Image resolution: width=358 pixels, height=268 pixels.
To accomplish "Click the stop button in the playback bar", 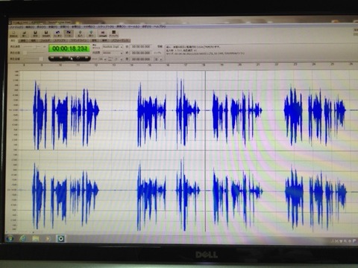I will coord(61,58).
